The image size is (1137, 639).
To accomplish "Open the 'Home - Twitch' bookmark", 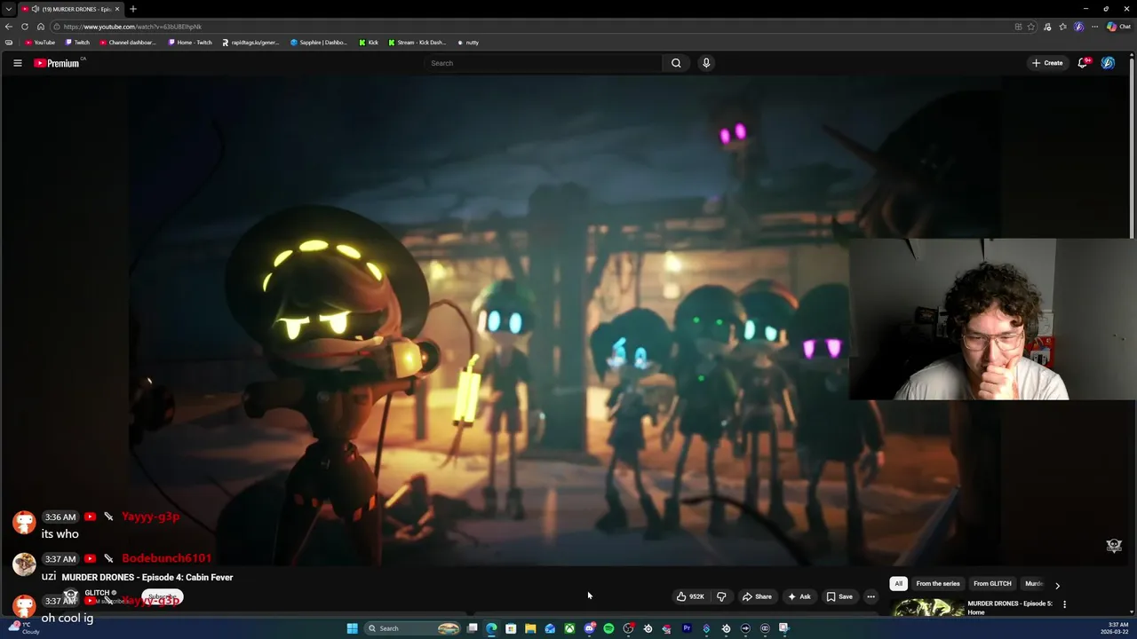I will [x=190, y=43].
